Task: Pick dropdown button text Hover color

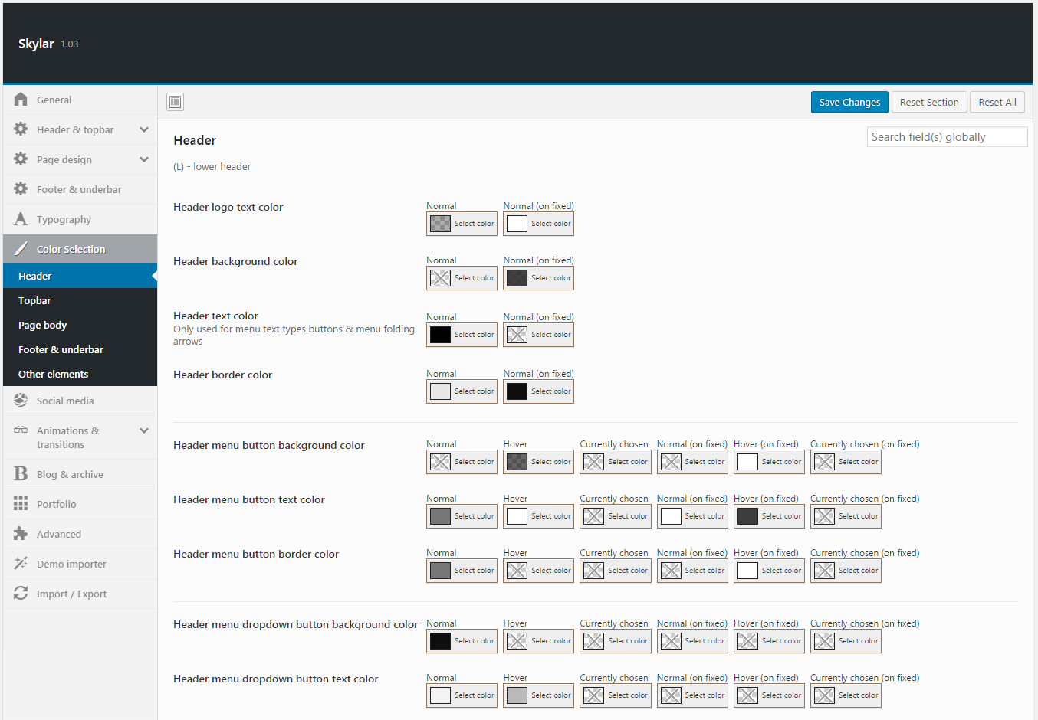Action: click(538, 695)
